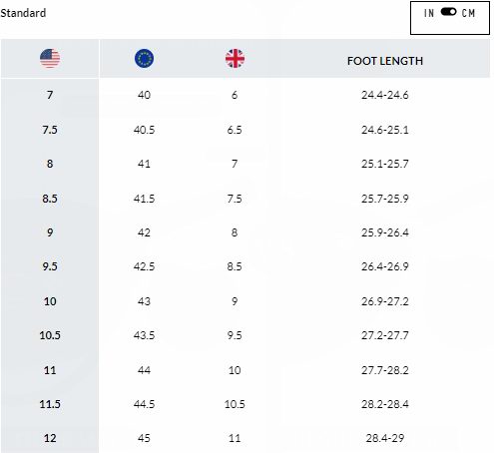The height and width of the screenshot is (453, 494).
Task: Click foot length 26.9-27.2 value
Action: [385, 301]
